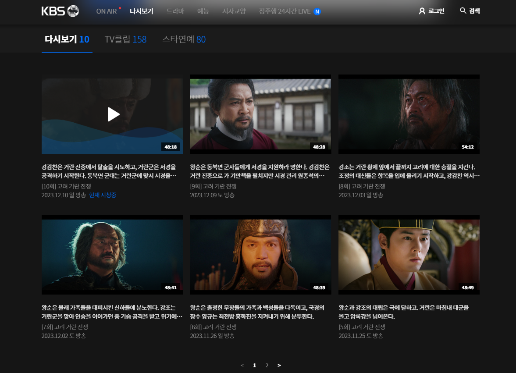This screenshot has height=373, width=516.
Task: Click the [9회] 고려 거란 전쟁 title
Action: click(x=213, y=186)
